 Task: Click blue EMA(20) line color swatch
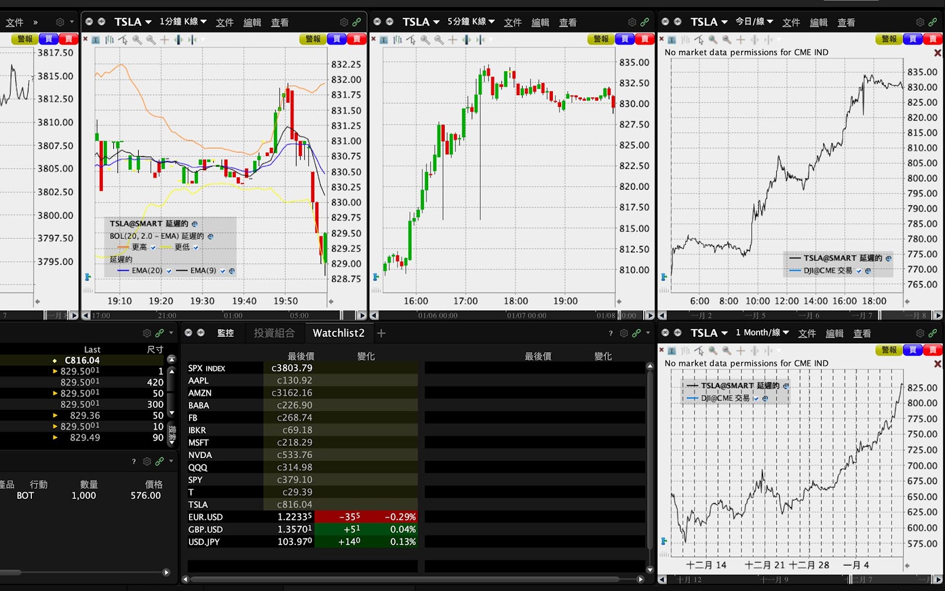coord(123,271)
